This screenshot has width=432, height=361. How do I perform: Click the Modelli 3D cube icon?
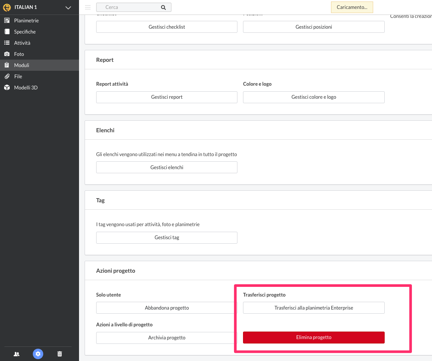point(7,88)
